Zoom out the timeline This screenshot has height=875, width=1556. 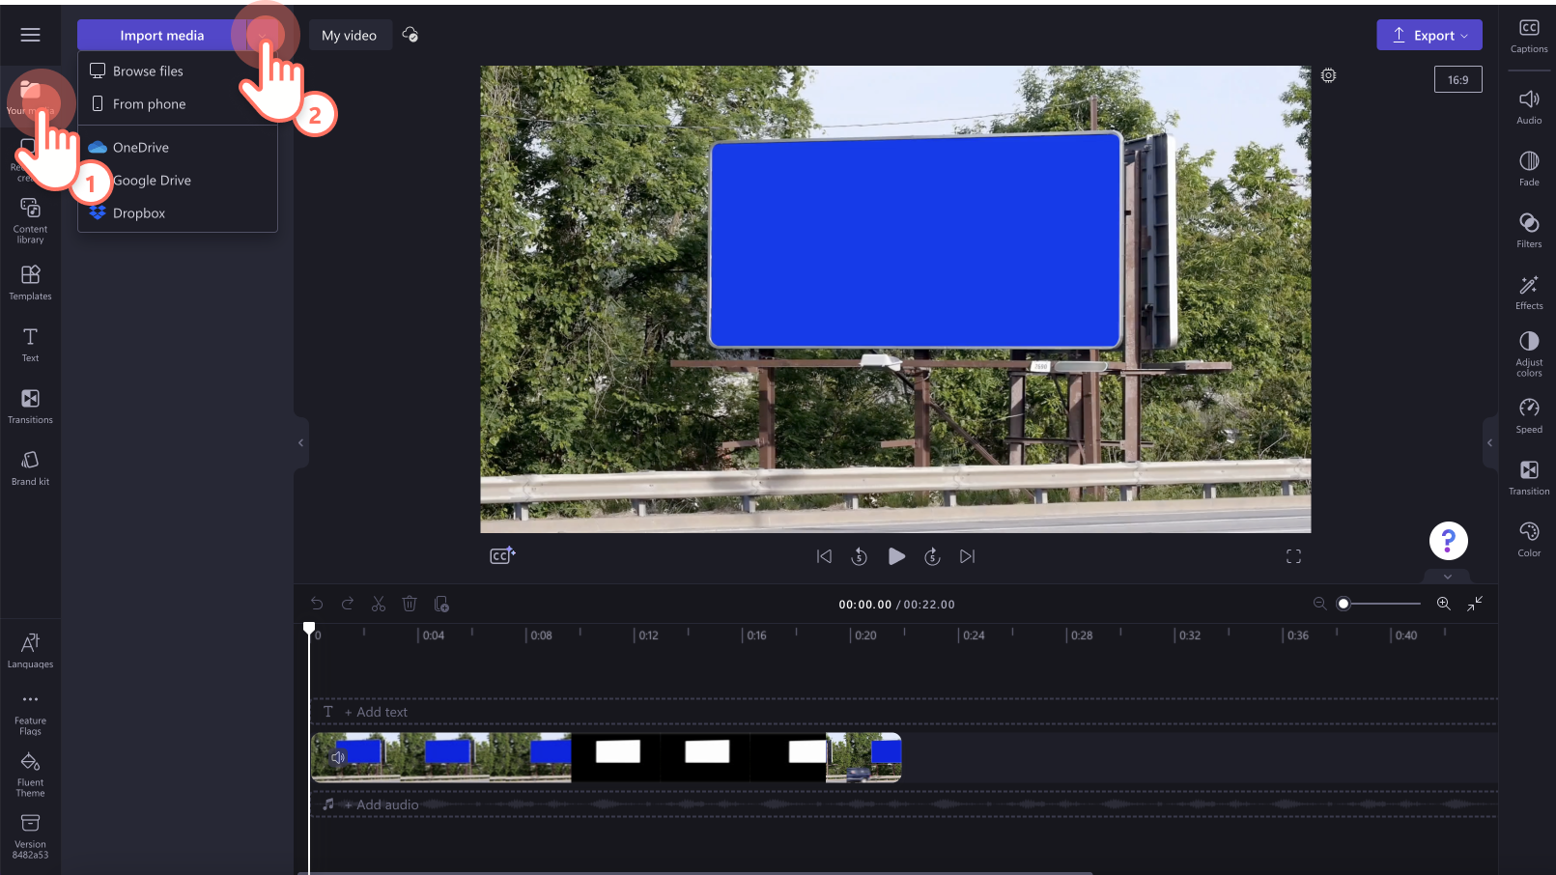click(1319, 604)
